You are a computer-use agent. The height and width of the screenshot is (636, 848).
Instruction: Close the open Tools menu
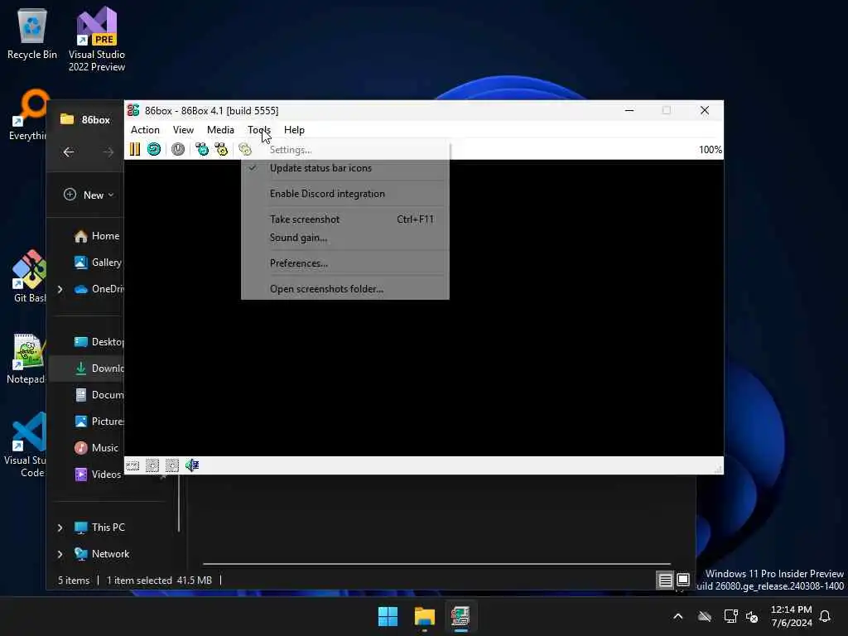(x=259, y=130)
